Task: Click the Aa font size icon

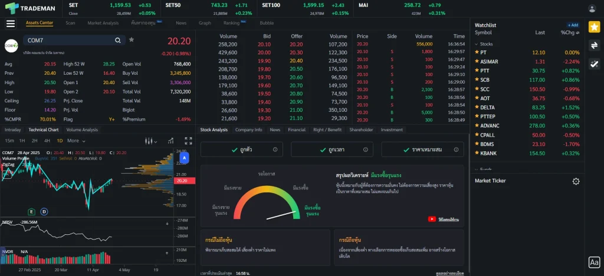Action: pyautogui.click(x=594, y=262)
